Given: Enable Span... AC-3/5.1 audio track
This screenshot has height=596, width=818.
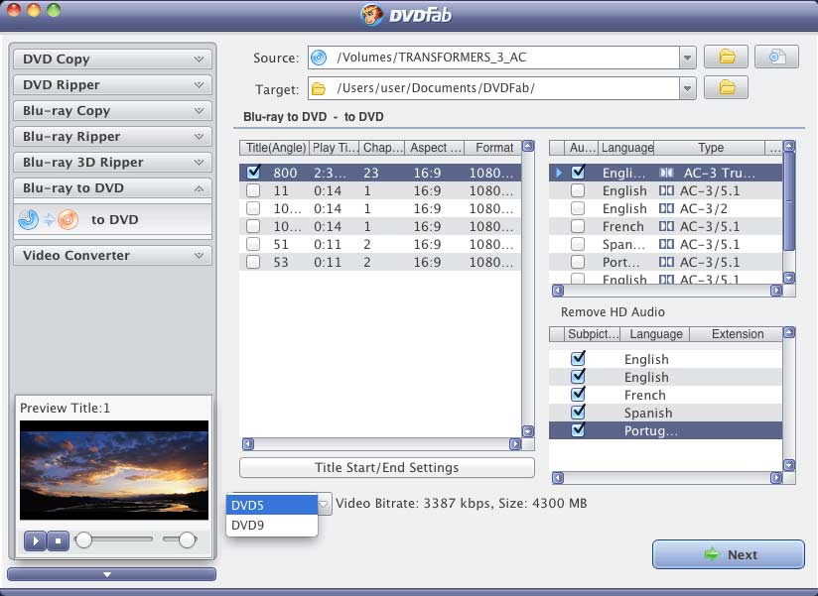Looking at the screenshot, I should tap(578, 244).
